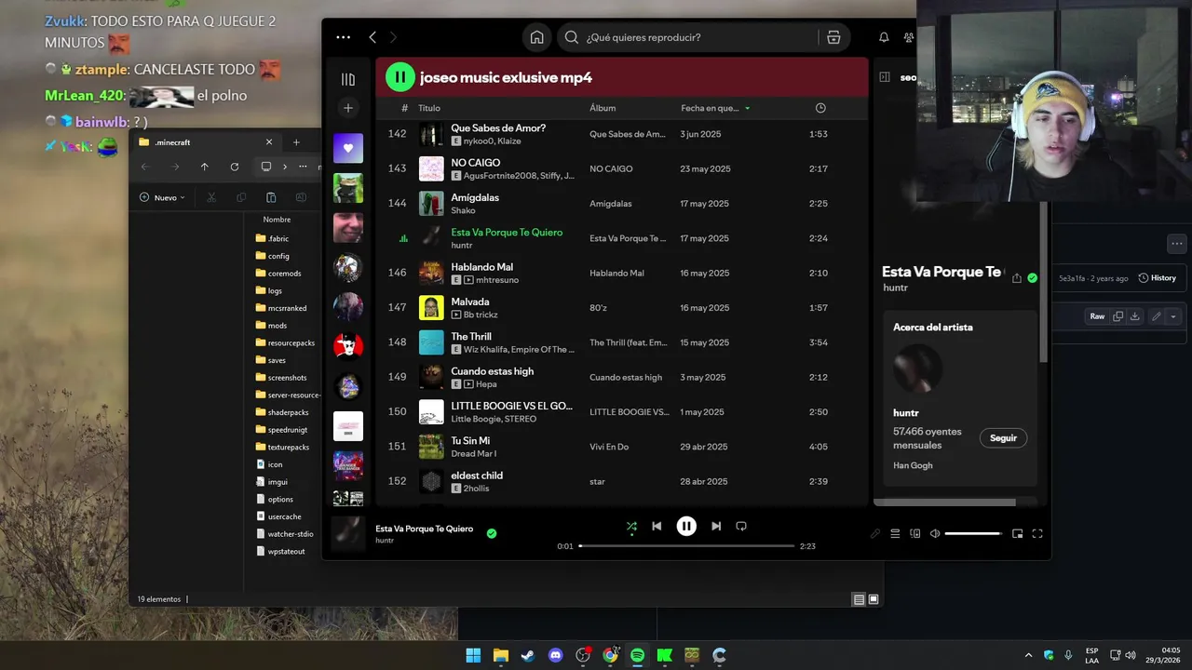Open the Spotify three-dots menu
Image resolution: width=1192 pixels, height=670 pixels.
click(343, 37)
